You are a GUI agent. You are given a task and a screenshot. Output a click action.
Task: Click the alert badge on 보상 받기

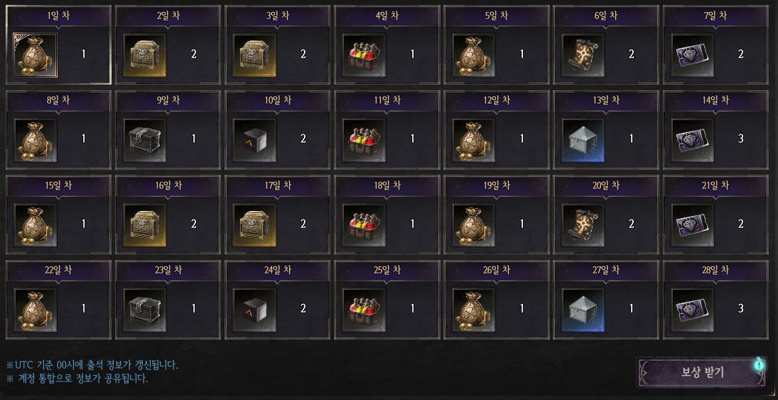pyautogui.click(x=759, y=364)
